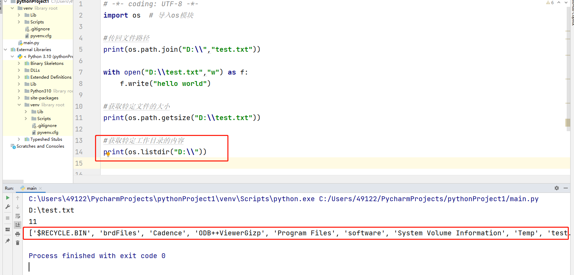Click the Extended Definitions library icon
The width and height of the screenshot is (574, 275).
tap(27, 77)
